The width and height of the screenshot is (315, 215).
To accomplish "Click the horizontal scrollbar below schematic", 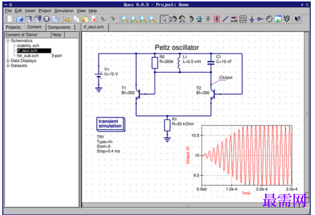I will pos(189,205).
